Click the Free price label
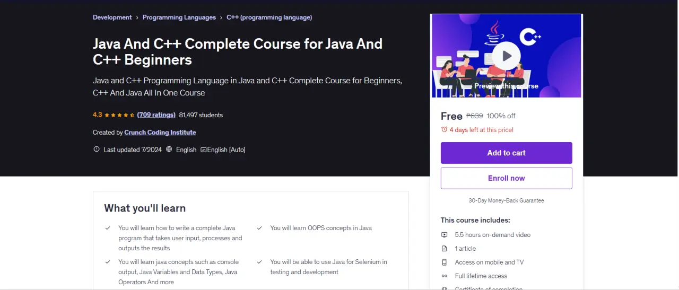This screenshot has height=290, width=679. point(451,116)
